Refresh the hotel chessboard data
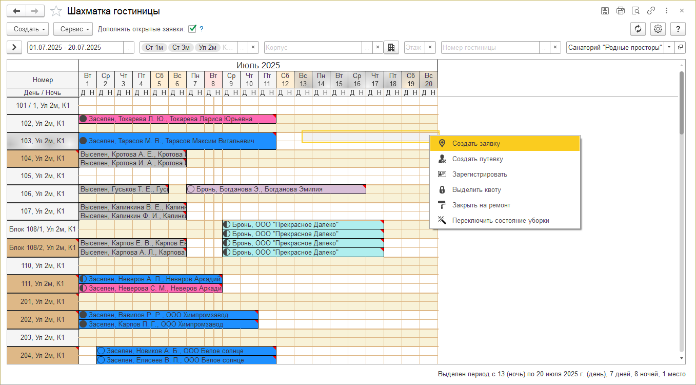This screenshot has width=696, height=385. 638,29
